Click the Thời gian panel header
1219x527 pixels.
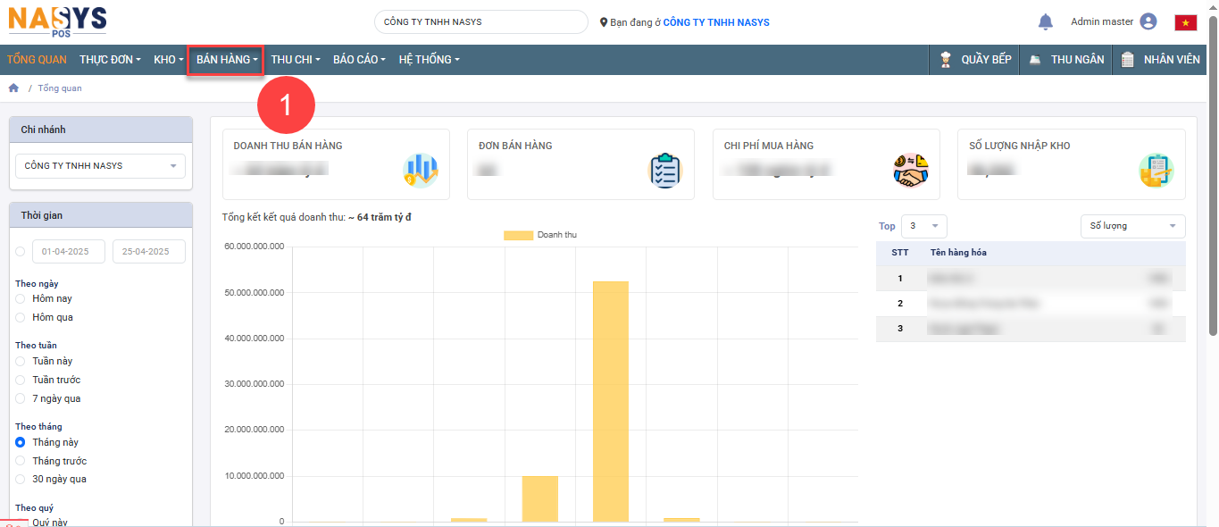tap(101, 215)
